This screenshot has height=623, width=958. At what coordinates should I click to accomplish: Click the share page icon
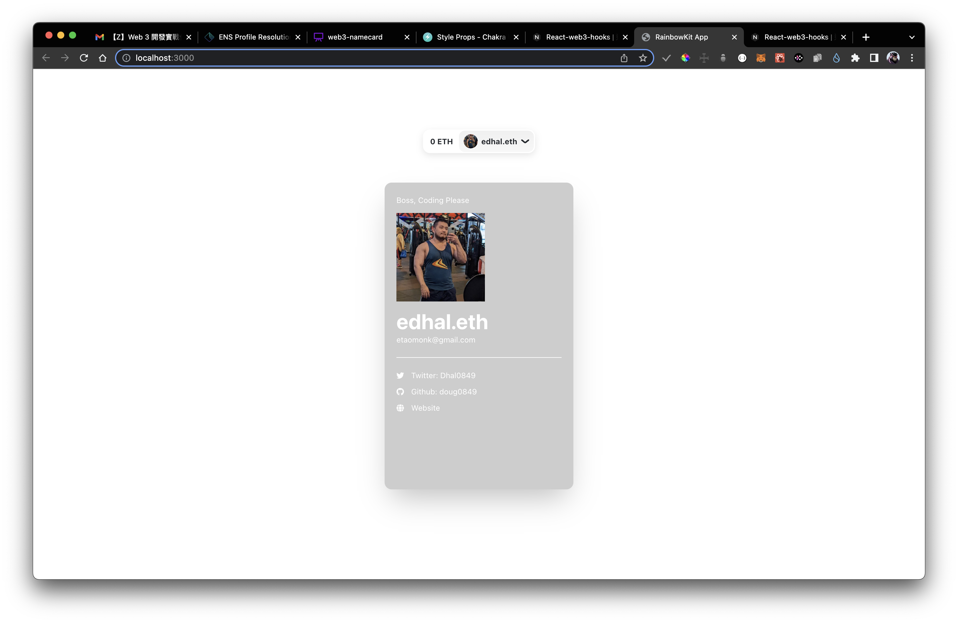[624, 58]
